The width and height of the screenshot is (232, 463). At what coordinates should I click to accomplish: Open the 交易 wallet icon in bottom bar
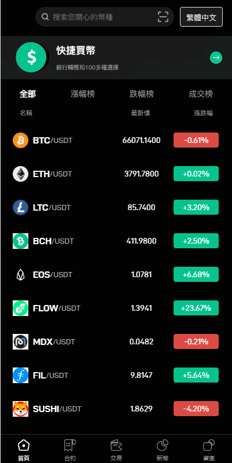[x=116, y=445]
